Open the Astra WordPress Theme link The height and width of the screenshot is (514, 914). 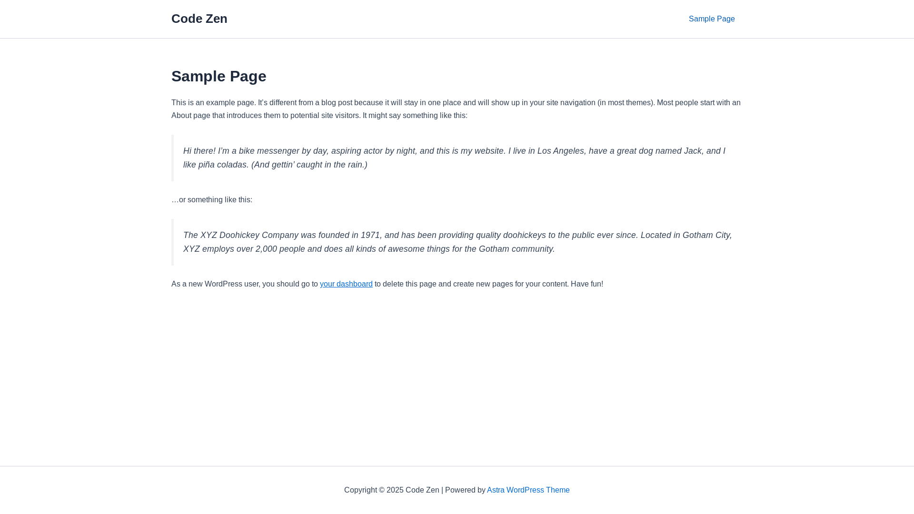click(528, 490)
